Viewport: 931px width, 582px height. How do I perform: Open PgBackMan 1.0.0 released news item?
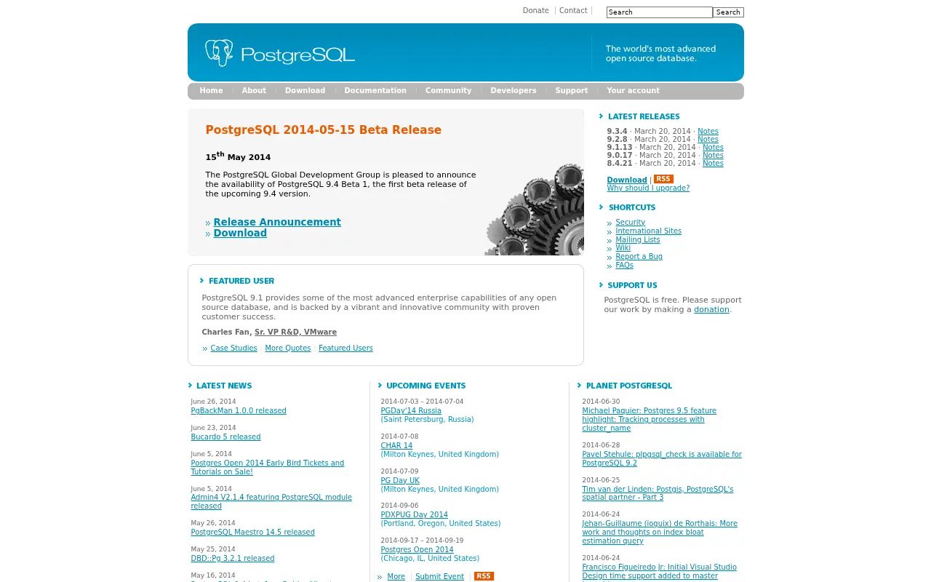239,411
